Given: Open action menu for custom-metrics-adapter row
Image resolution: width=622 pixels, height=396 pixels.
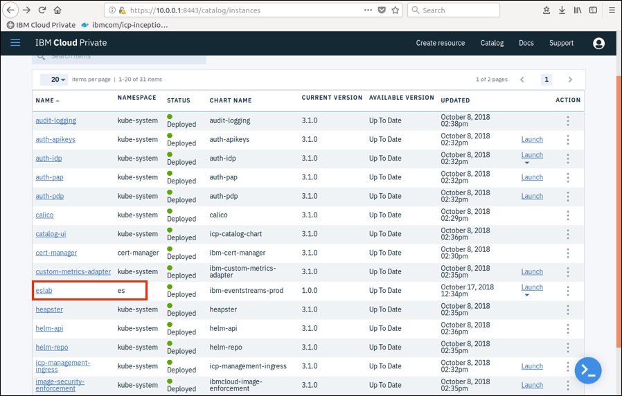Looking at the screenshot, I should coord(568,272).
